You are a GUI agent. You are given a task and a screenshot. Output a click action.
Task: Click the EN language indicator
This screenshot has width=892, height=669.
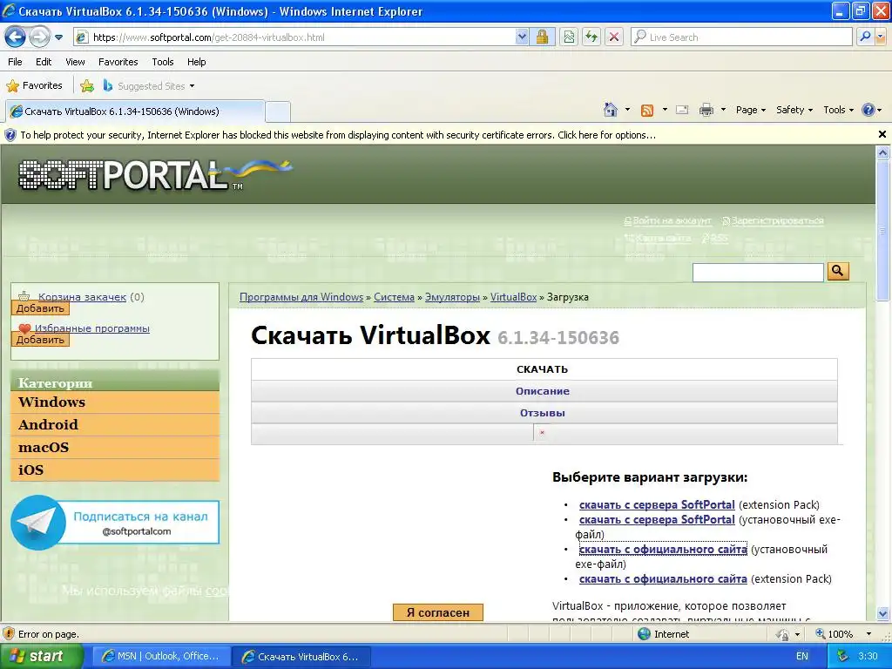coord(802,656)
